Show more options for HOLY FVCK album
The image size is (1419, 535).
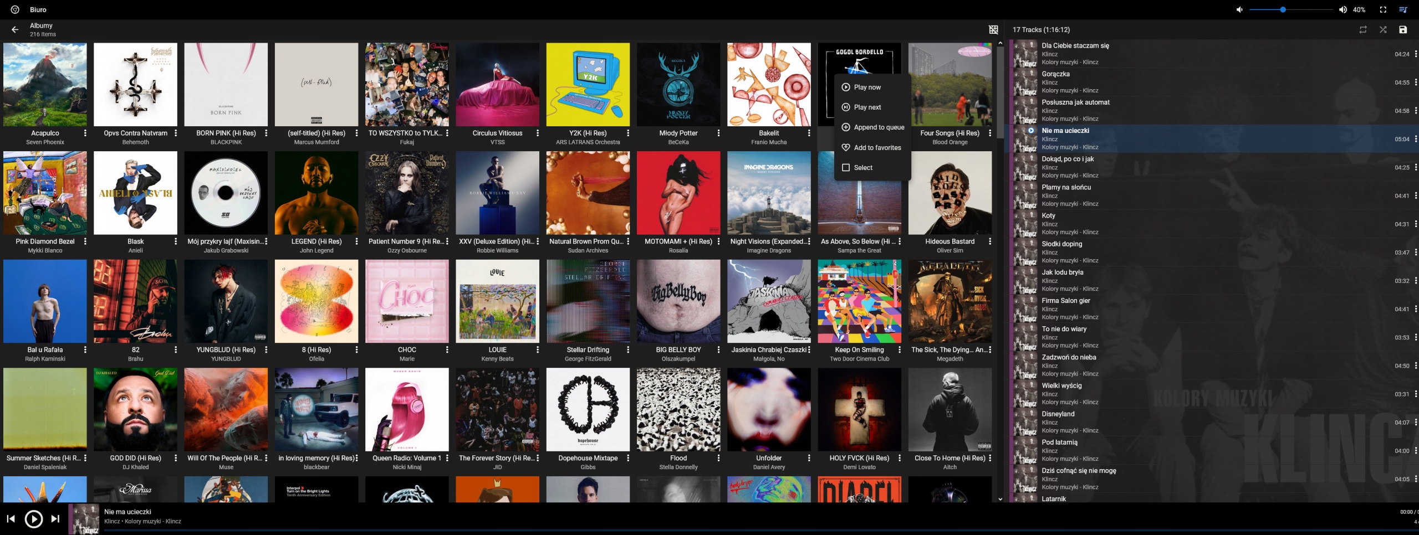[899, 458]
